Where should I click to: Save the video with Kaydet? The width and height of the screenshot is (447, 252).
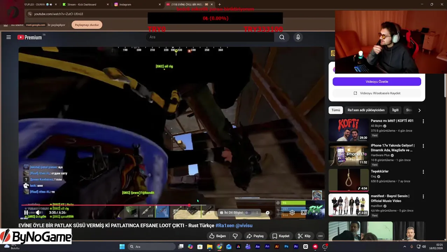click(281, 236)
